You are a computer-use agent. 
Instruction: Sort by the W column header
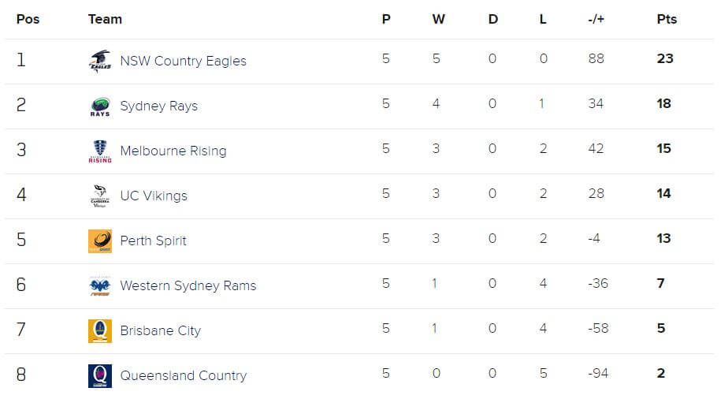click(438, 20)
